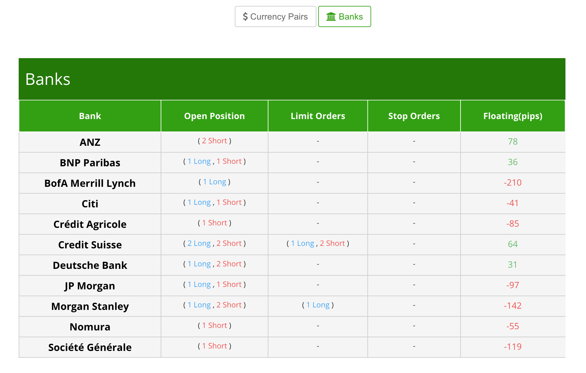This screenshot has height=373, width=586.
Task: Click the Open Position column header
Action: tap(215, 116)
